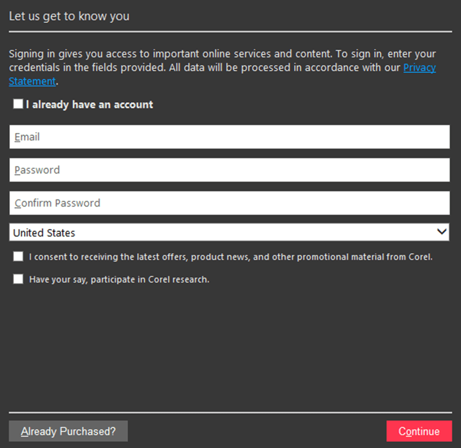Click the country list chevron arrow
The image size is (461, 448).
(442, 231)
